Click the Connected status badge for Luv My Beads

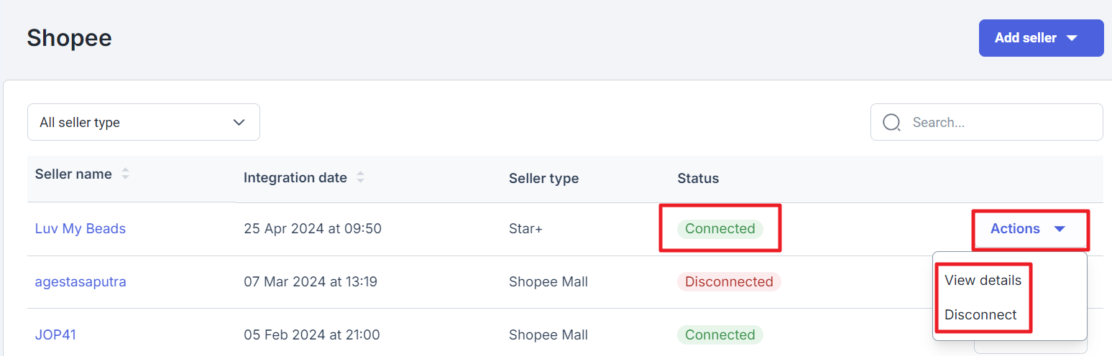click(x=720, y=229)
